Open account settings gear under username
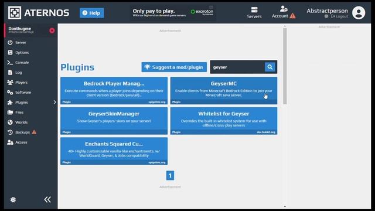This screenshot has height=211, width=375. 326,16
